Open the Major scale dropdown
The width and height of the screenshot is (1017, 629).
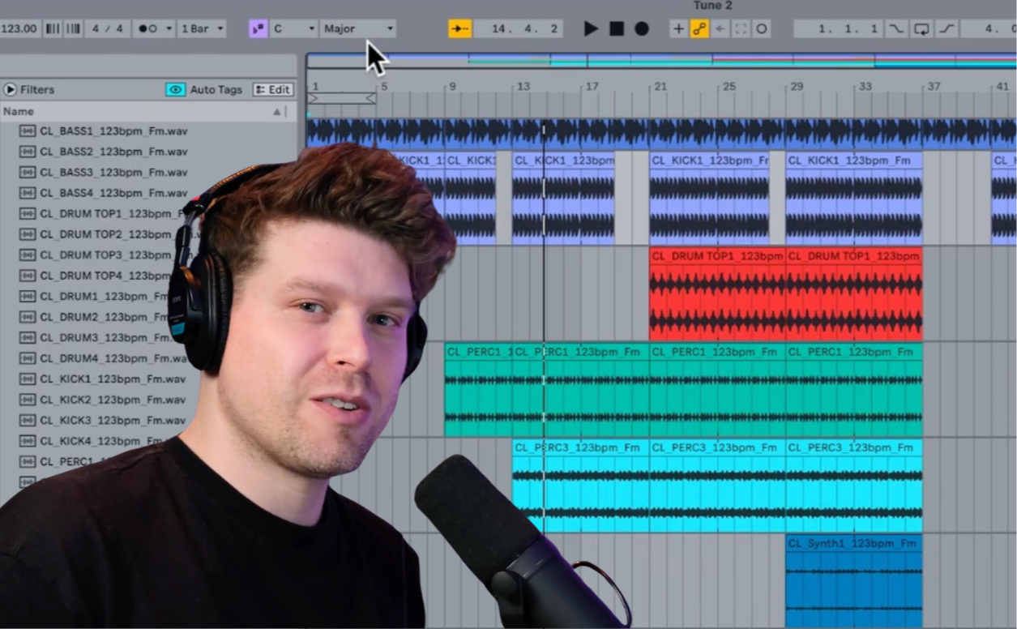(x=358, y=28)
